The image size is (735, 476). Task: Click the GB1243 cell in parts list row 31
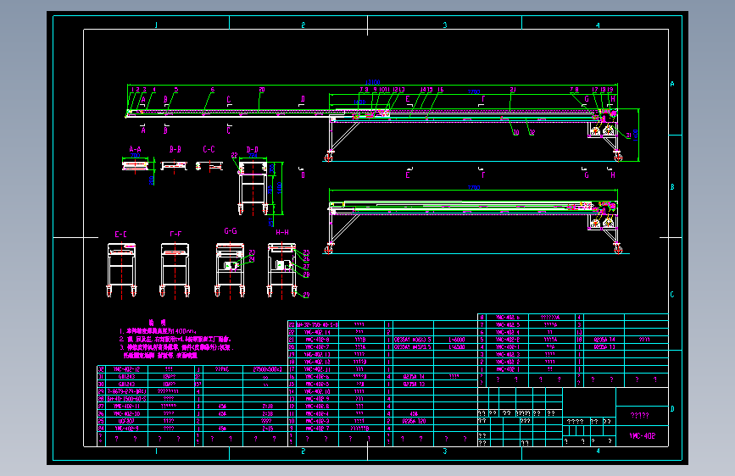(126, 377)
